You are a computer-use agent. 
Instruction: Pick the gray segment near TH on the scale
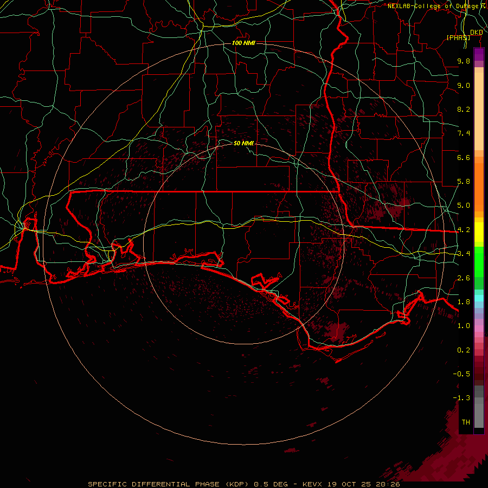pyautogui.click(x=479, y=416)
